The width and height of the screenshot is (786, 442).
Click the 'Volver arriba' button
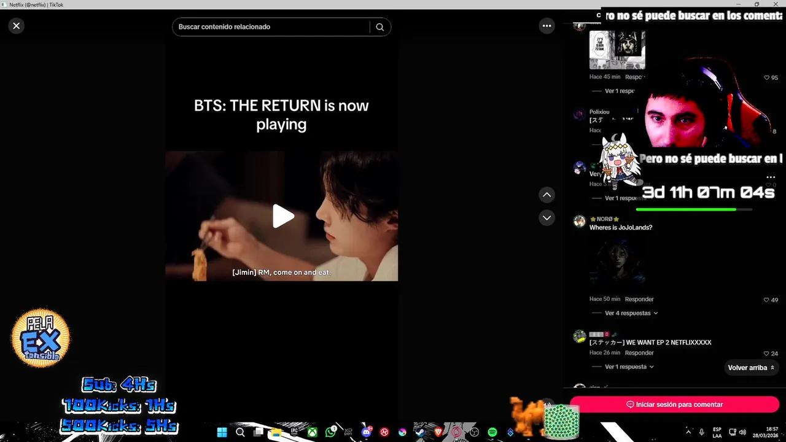coord(752,368)
